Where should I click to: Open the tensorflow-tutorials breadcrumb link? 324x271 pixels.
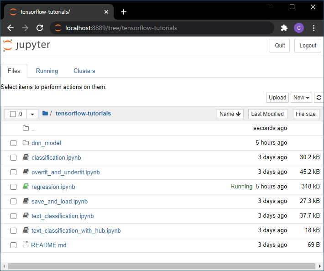(x=83, y=114)
